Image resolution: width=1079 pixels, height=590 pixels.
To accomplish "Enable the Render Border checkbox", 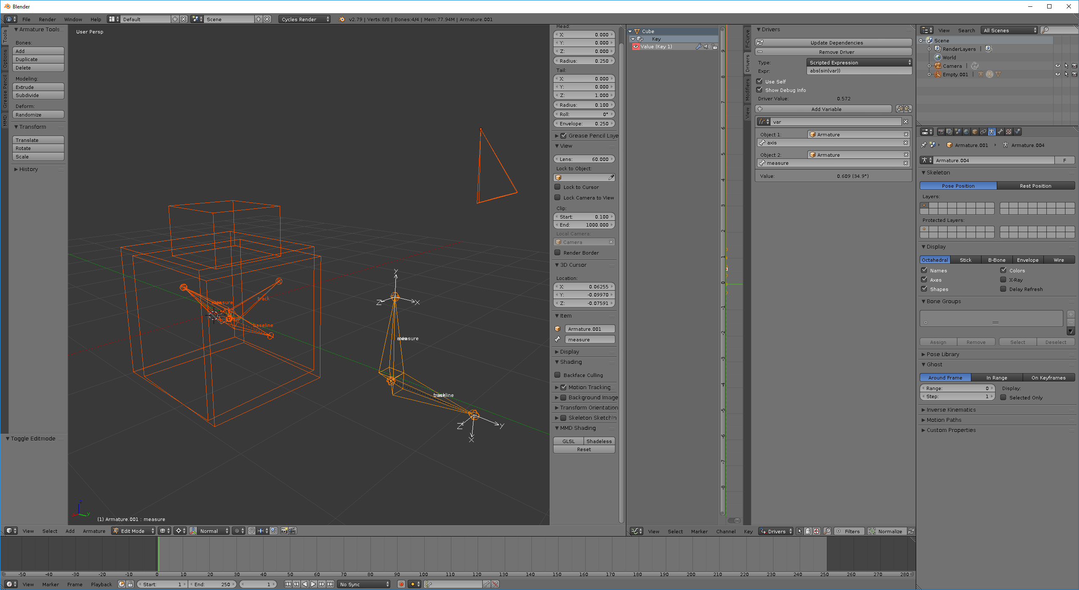I will 558,252.
